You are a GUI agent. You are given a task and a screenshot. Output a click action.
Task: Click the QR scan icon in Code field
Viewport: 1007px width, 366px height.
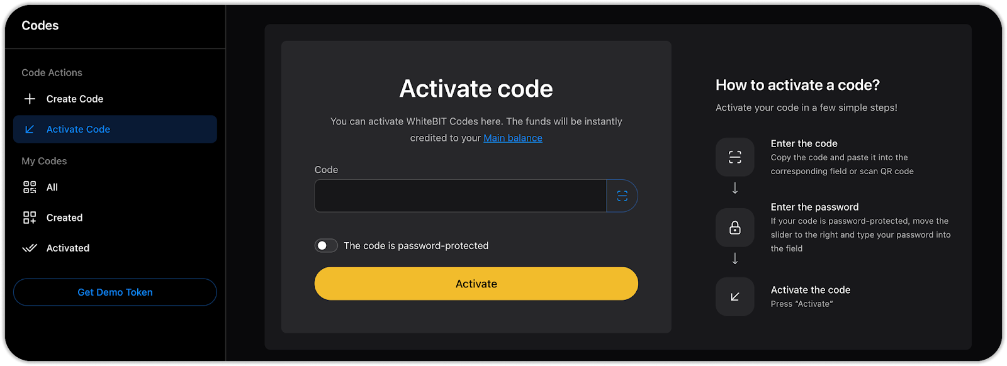622,196
